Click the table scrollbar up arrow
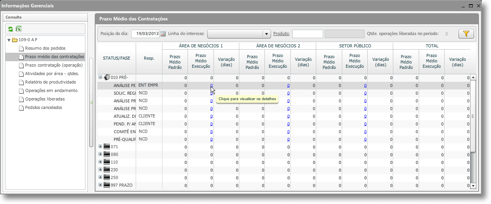The width and height of the screenshot is (491, 204). 473,77
